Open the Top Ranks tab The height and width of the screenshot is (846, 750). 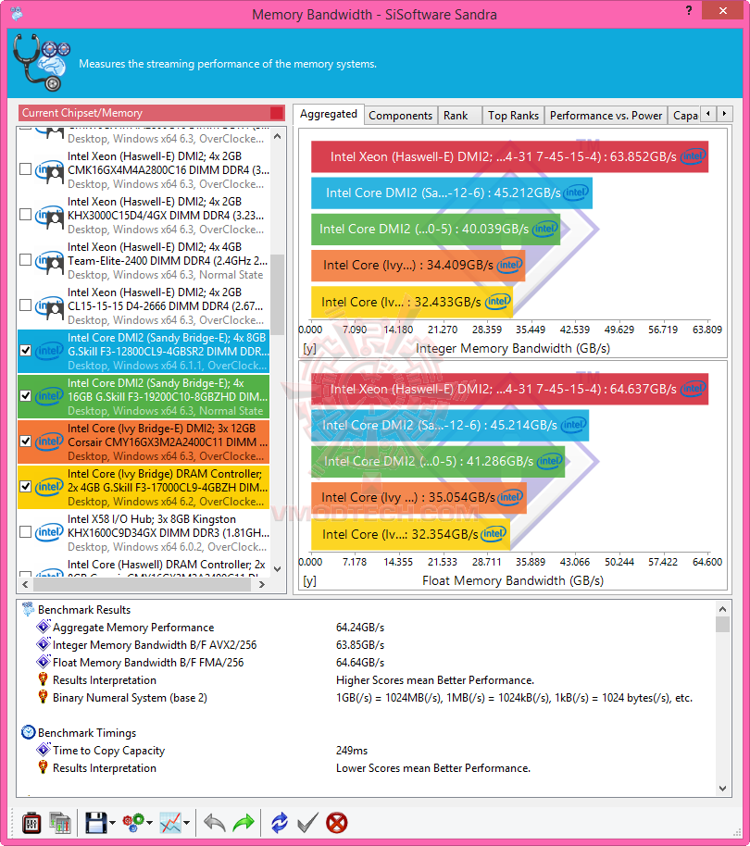513,115
